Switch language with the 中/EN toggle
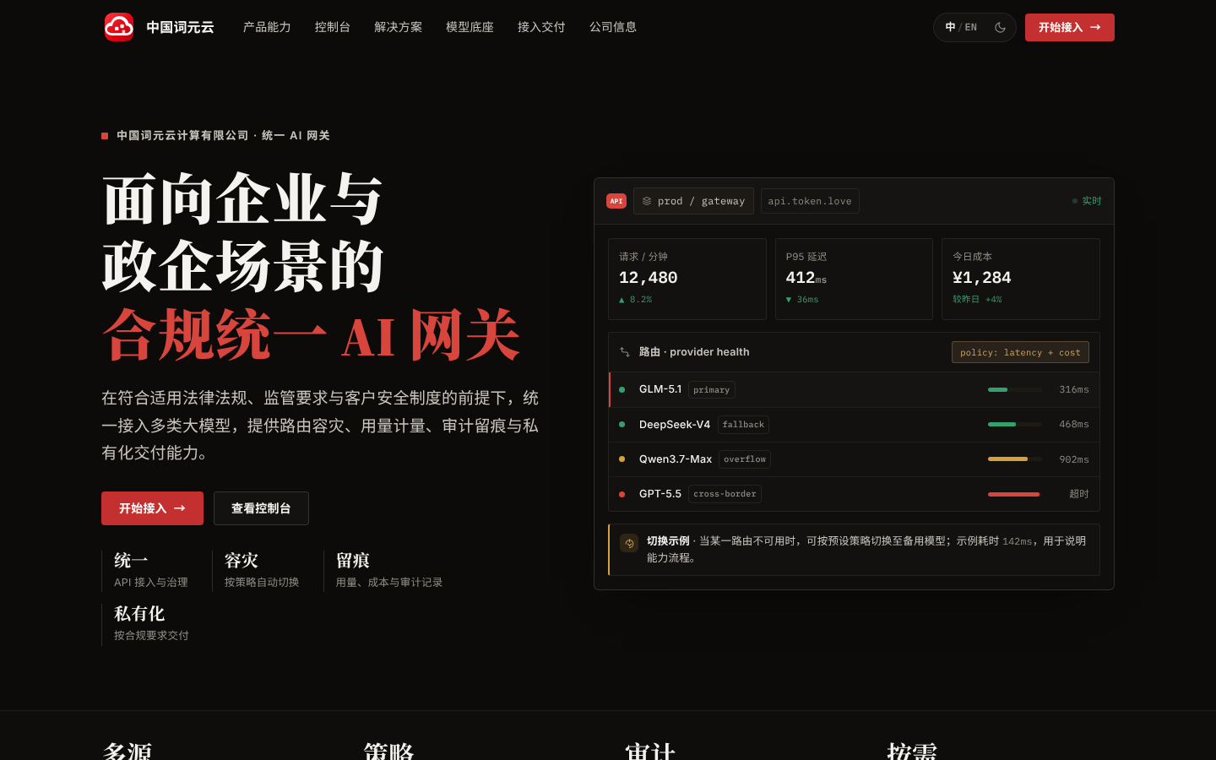The width and height of the screenshot is (1216, 760). (961, 27)
